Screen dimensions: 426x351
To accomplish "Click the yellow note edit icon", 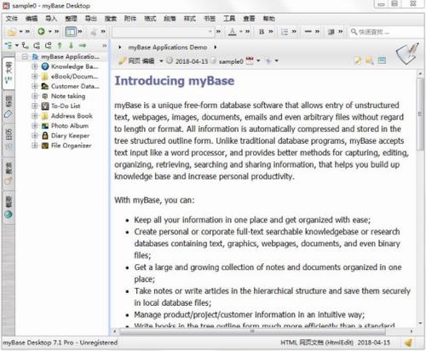I will (x=358, y=60).
